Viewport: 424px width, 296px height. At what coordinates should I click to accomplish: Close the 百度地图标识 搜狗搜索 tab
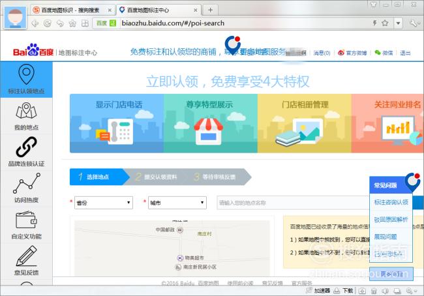coord(110,10)
